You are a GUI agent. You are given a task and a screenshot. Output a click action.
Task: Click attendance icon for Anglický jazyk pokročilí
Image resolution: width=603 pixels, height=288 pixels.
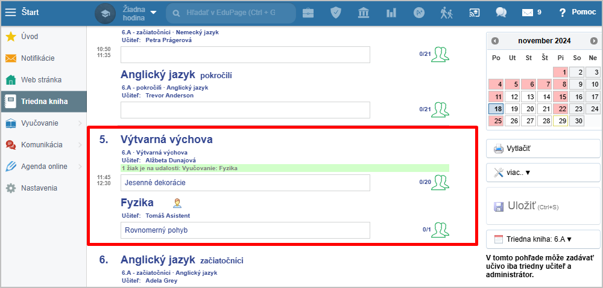[440, 109]
